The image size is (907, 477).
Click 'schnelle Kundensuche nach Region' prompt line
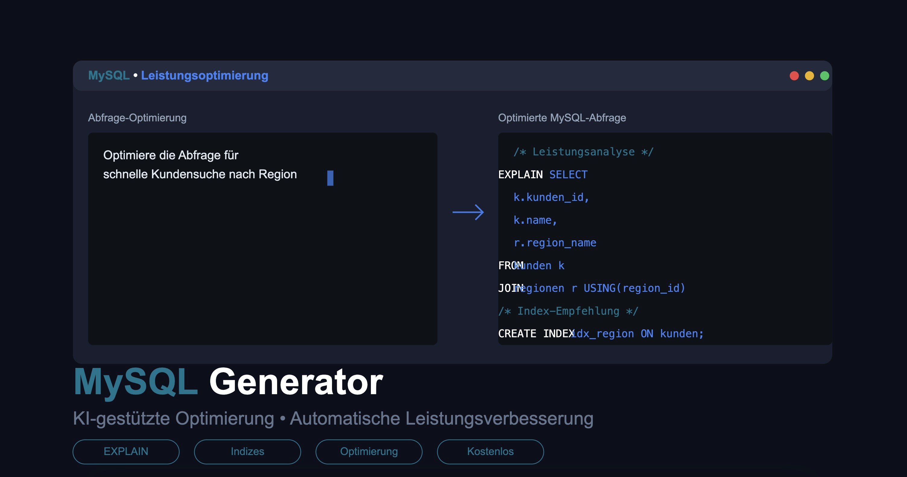point(200,174)
